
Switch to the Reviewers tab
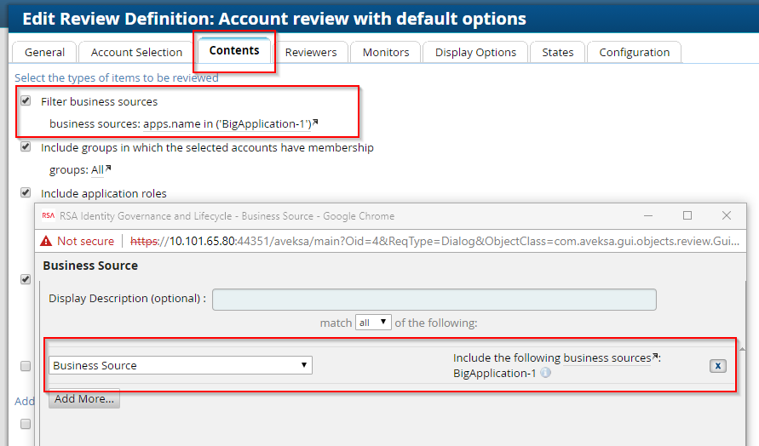tap(311, 52)
